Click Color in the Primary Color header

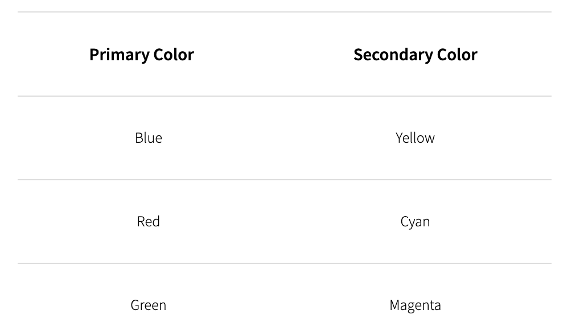click(173, 55)
